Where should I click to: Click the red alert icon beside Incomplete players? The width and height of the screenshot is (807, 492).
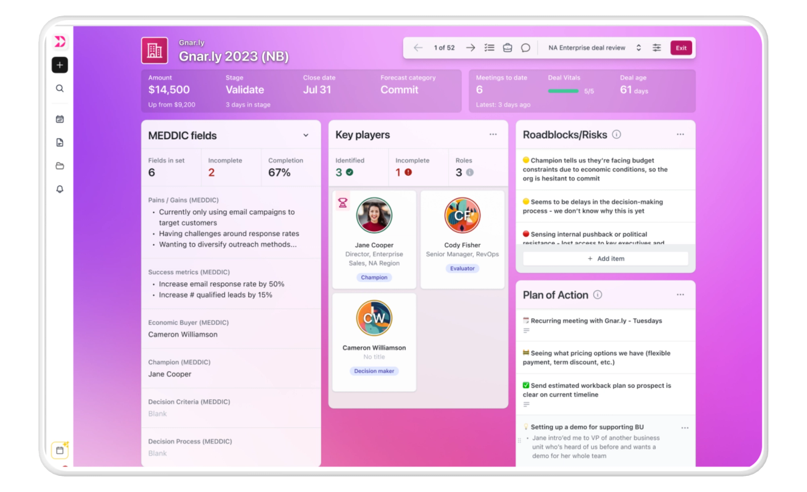coord(408,172)
